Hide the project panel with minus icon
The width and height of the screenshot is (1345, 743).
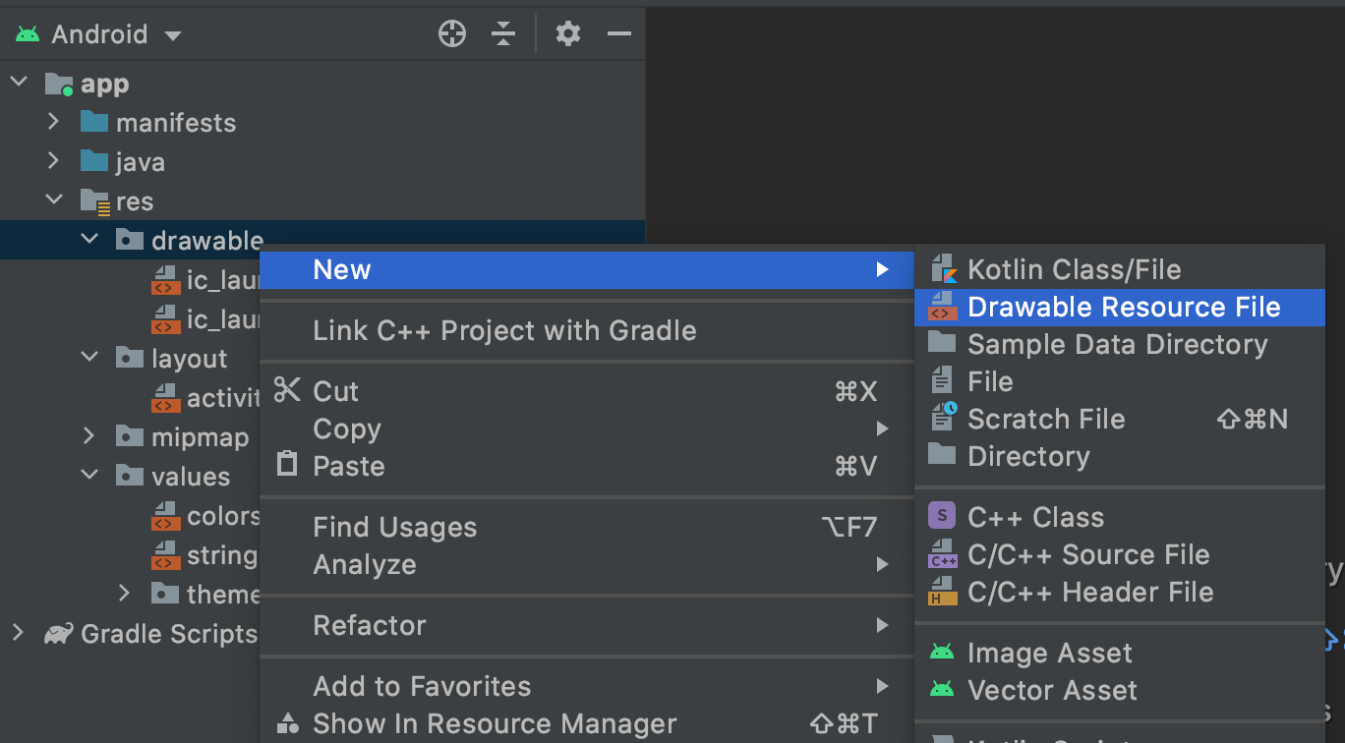pyautogui.click(x=619, y=34)
